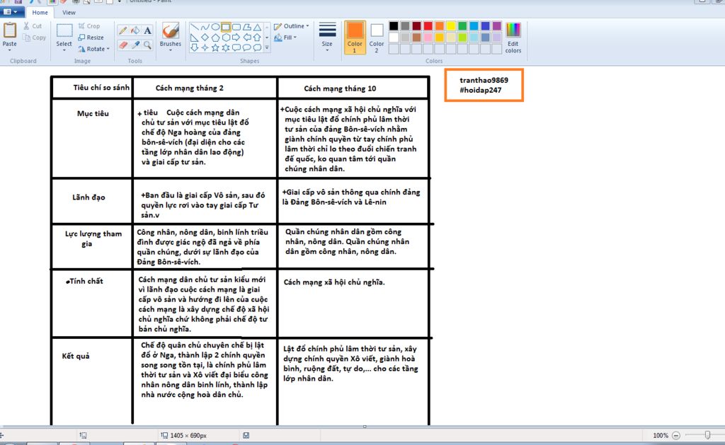Choose the Rounded rectangle shape

tap(236, 28)
